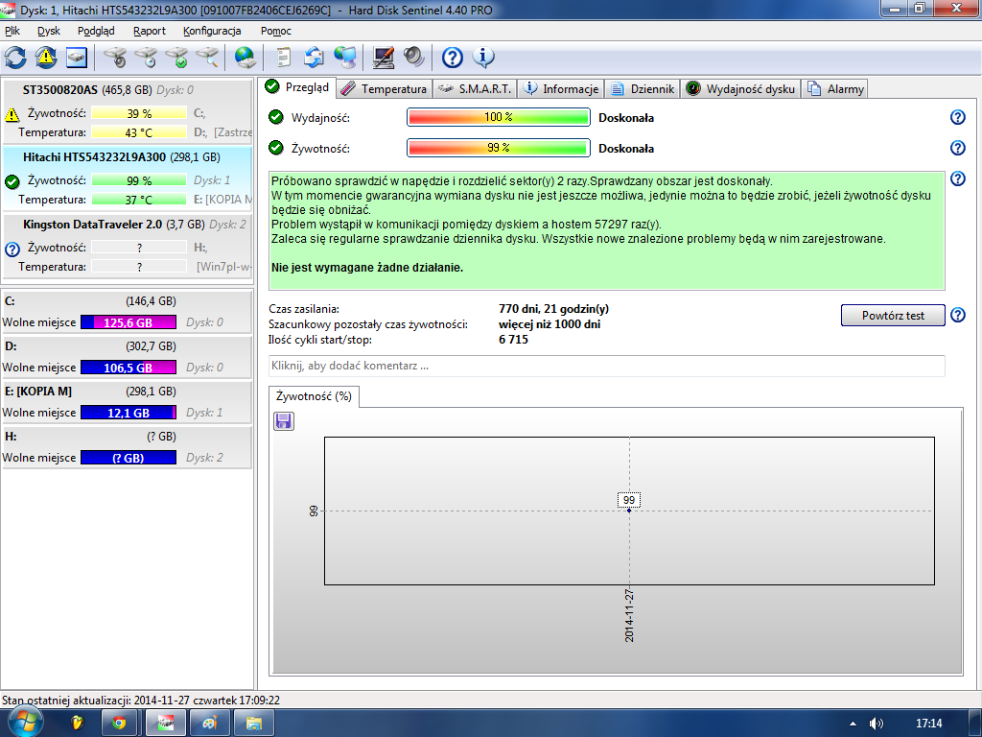Viewport: 982px width, 737px height.
Task: Switch to the Dziennik tab
Action: (643, 89)
